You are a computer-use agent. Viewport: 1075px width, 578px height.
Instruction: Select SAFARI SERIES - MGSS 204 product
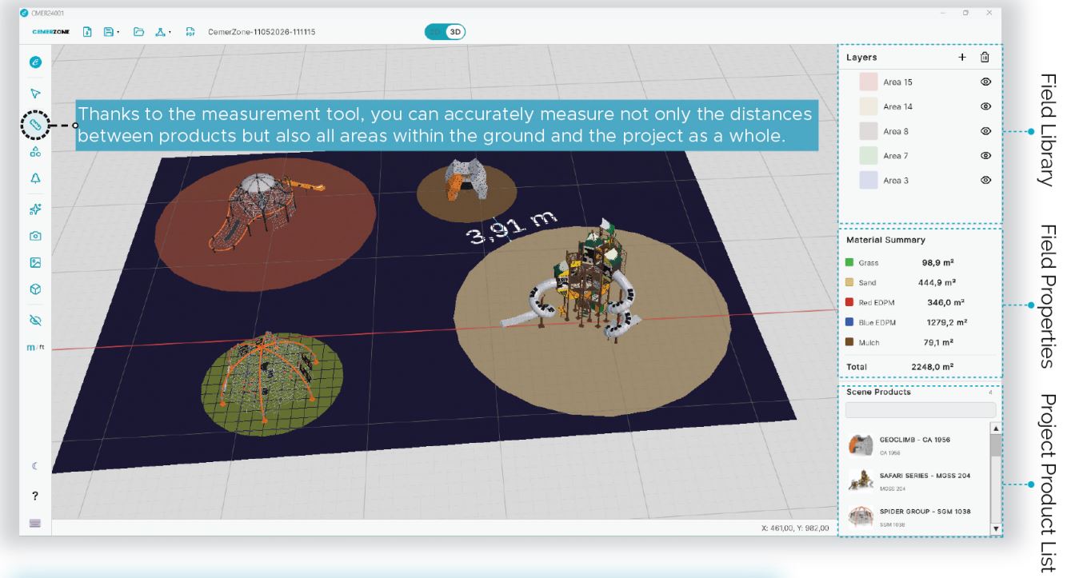point(925,476)
